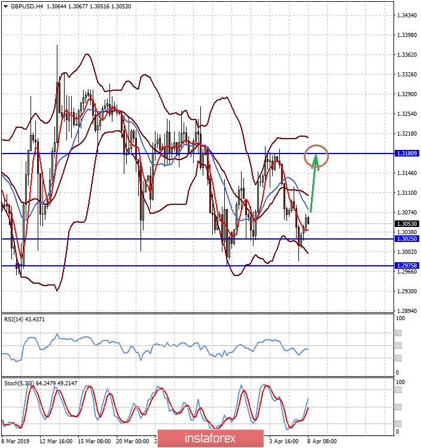The image size is (421, 448).
Task: Click the GBPUSD chart title dropdown triangle
Action: pyautogui.click(x=5, y=7)
